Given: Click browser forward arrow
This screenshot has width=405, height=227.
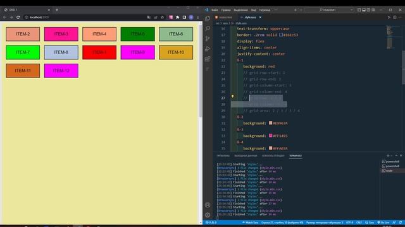Looking at the screenshot, I should point(11,17).
